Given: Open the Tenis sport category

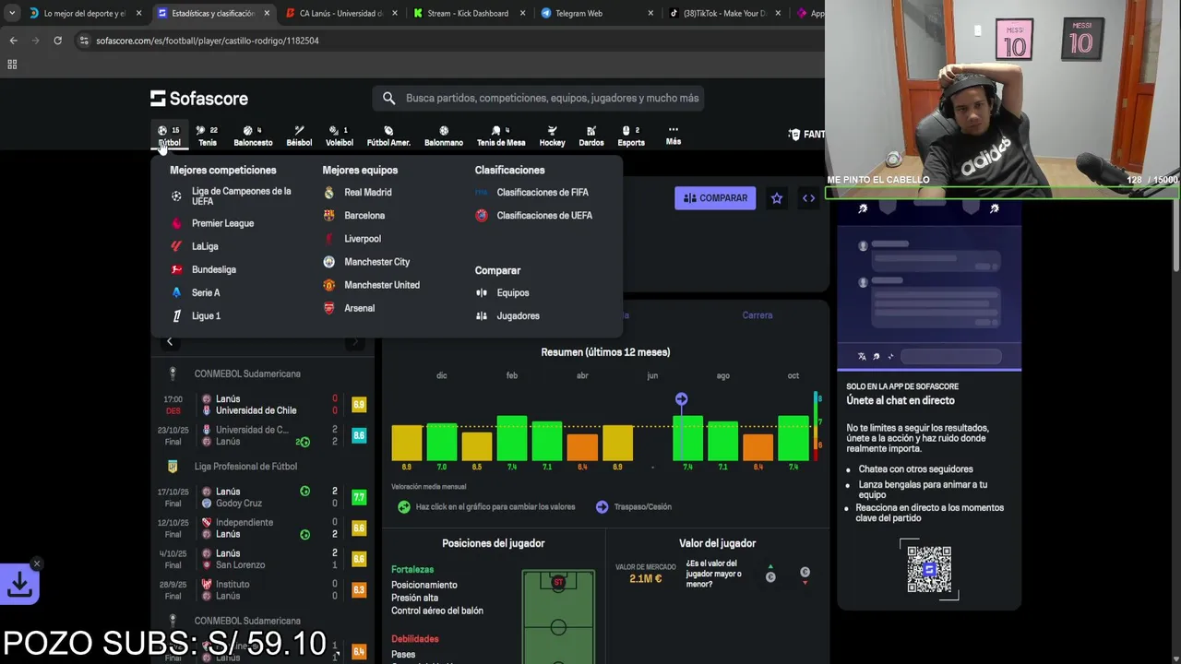Looking at the screenshot, I should point(208,136).
